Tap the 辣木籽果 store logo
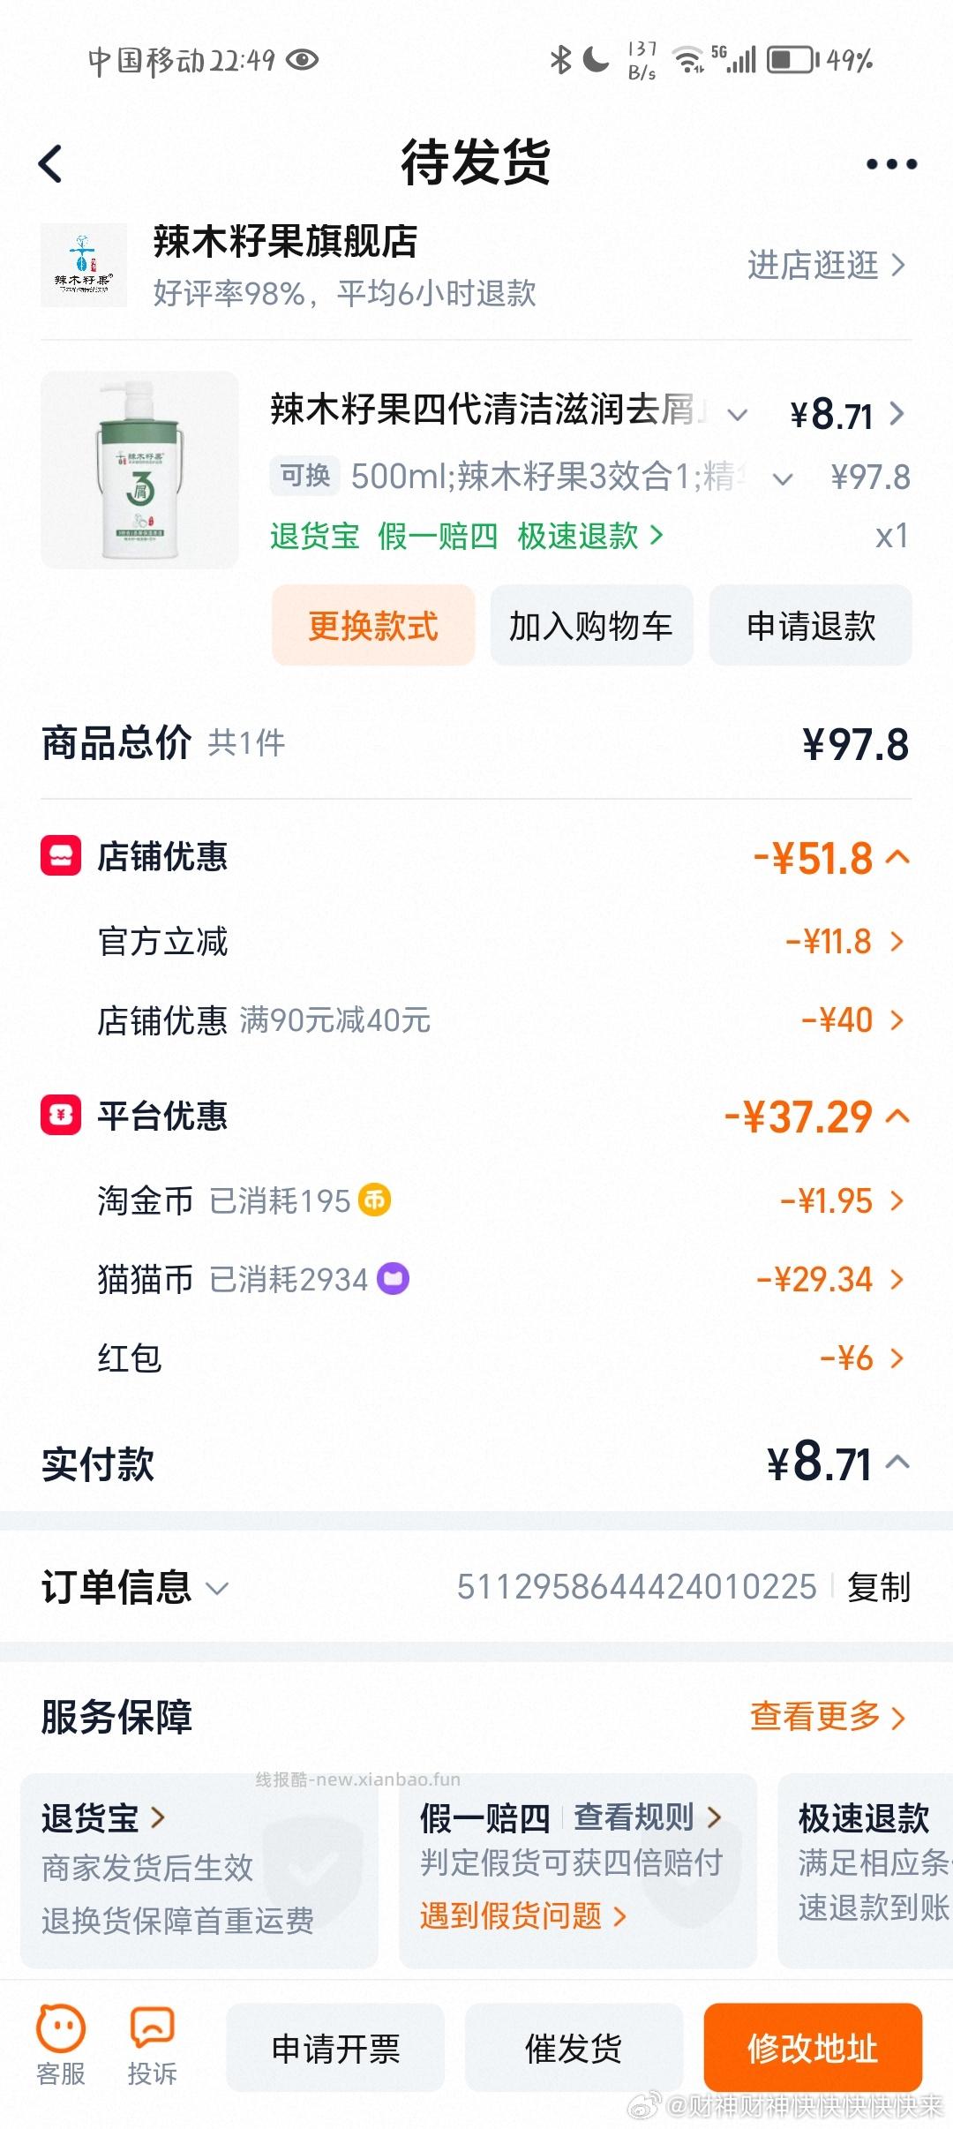The width and height of the screenshot is (953, 2129). click(x=84, y=266)
